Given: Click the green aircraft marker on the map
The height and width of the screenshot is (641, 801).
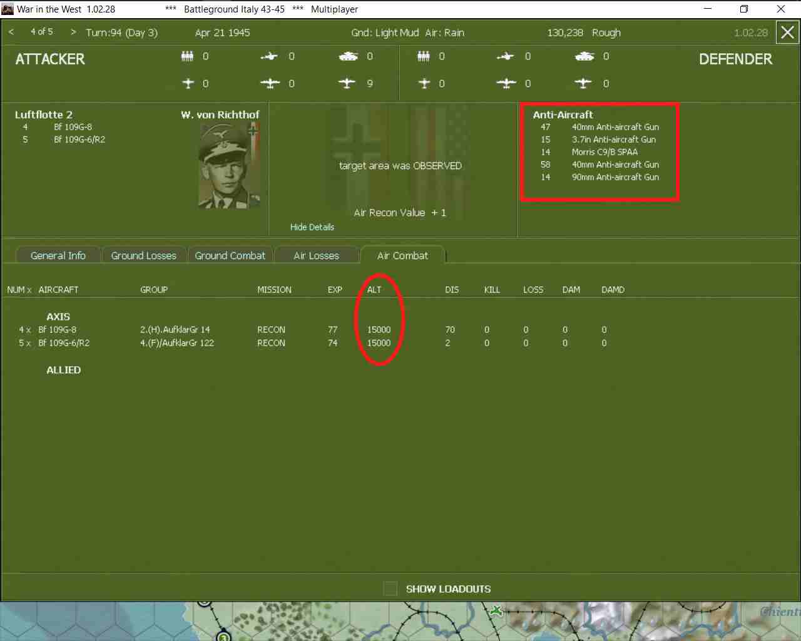Looking at the screenshot, I should point(497,610).
